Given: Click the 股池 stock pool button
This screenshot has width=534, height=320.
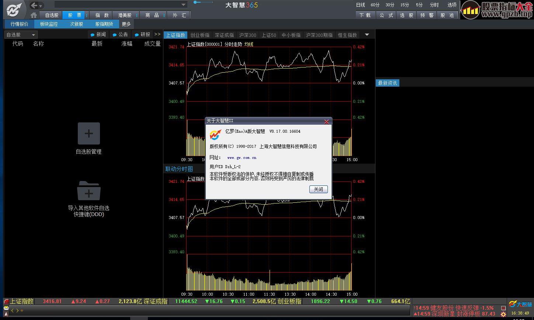Looking at the screenshot, I should [447, 15].
